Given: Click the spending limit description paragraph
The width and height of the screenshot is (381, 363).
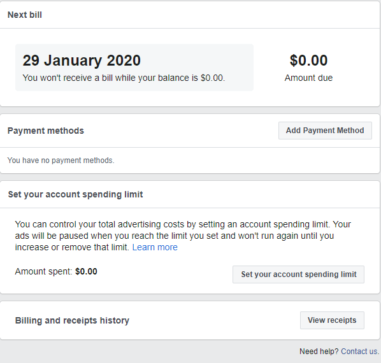Looking at the screenshot, I should (x=183, y=236).
